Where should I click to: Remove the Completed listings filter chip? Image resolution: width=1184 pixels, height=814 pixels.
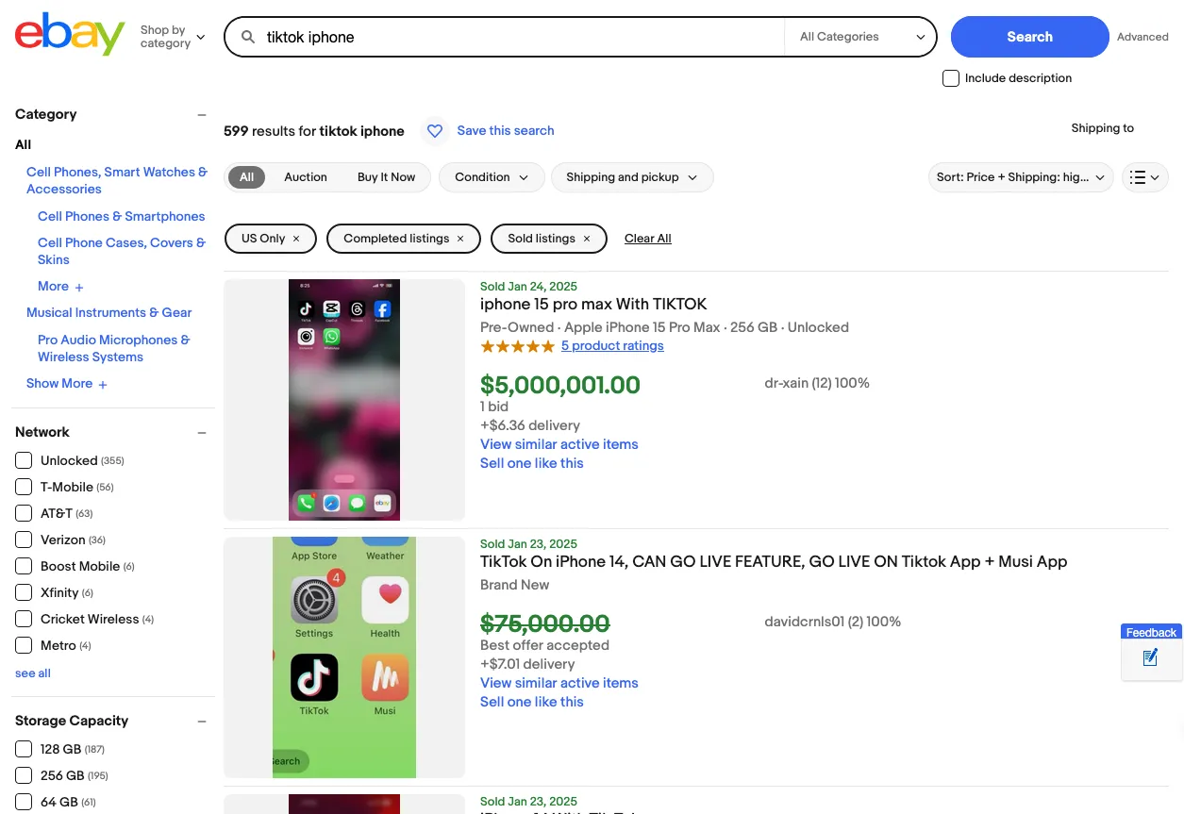460,239
